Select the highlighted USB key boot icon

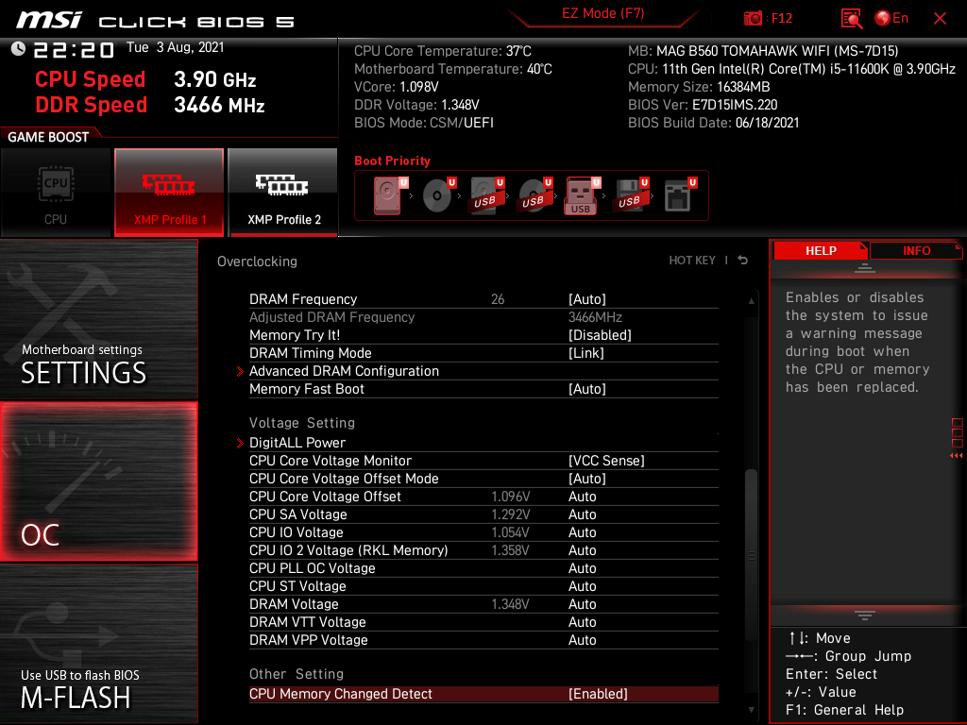tap(583, 195)
